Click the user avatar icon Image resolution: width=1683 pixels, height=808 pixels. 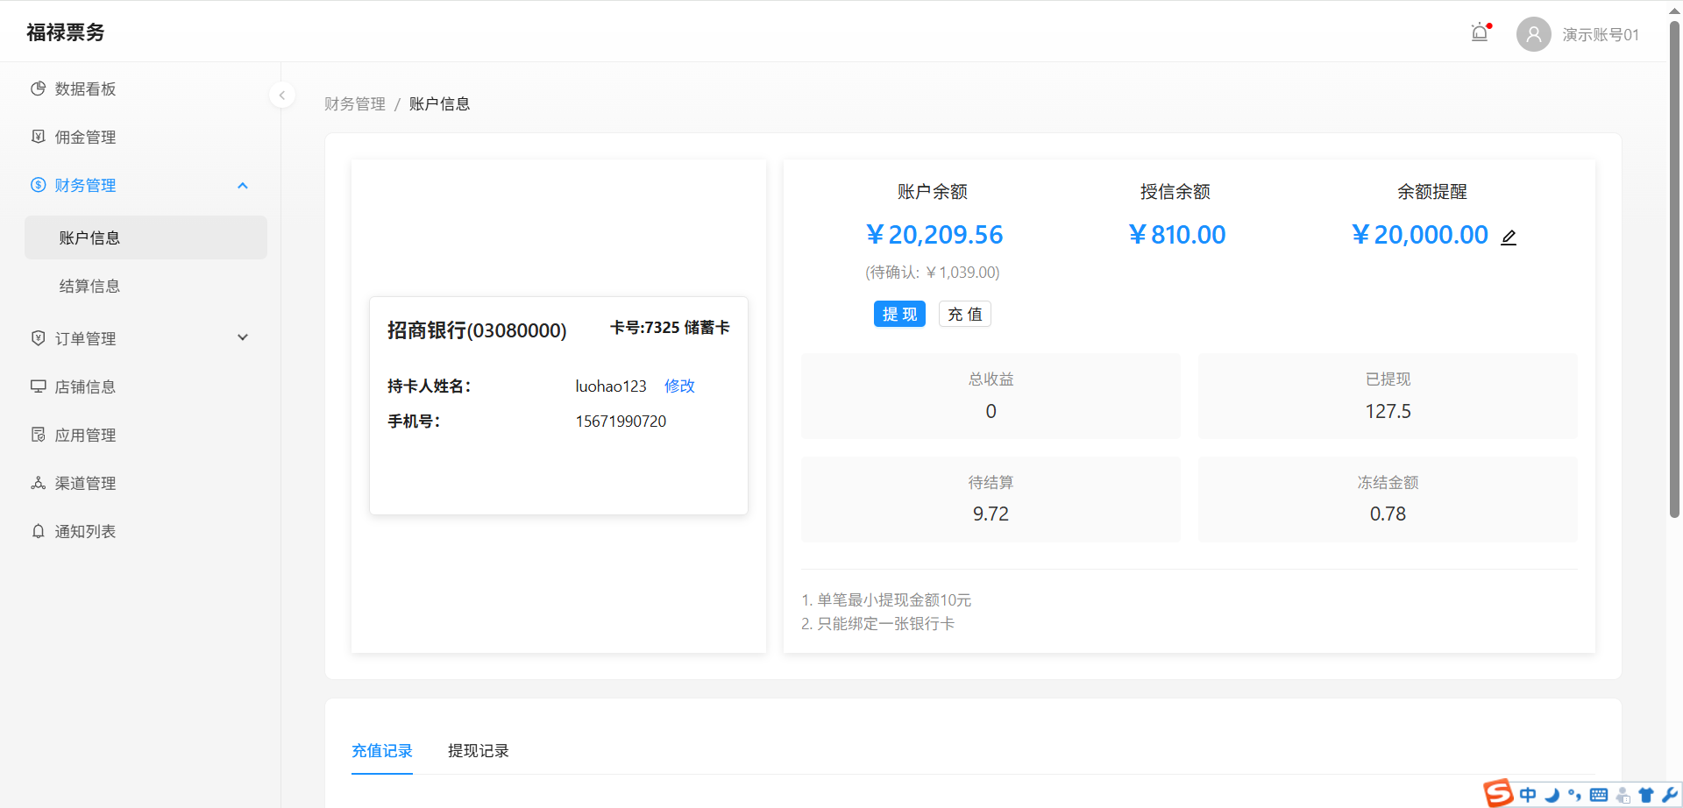(1533, 34)
